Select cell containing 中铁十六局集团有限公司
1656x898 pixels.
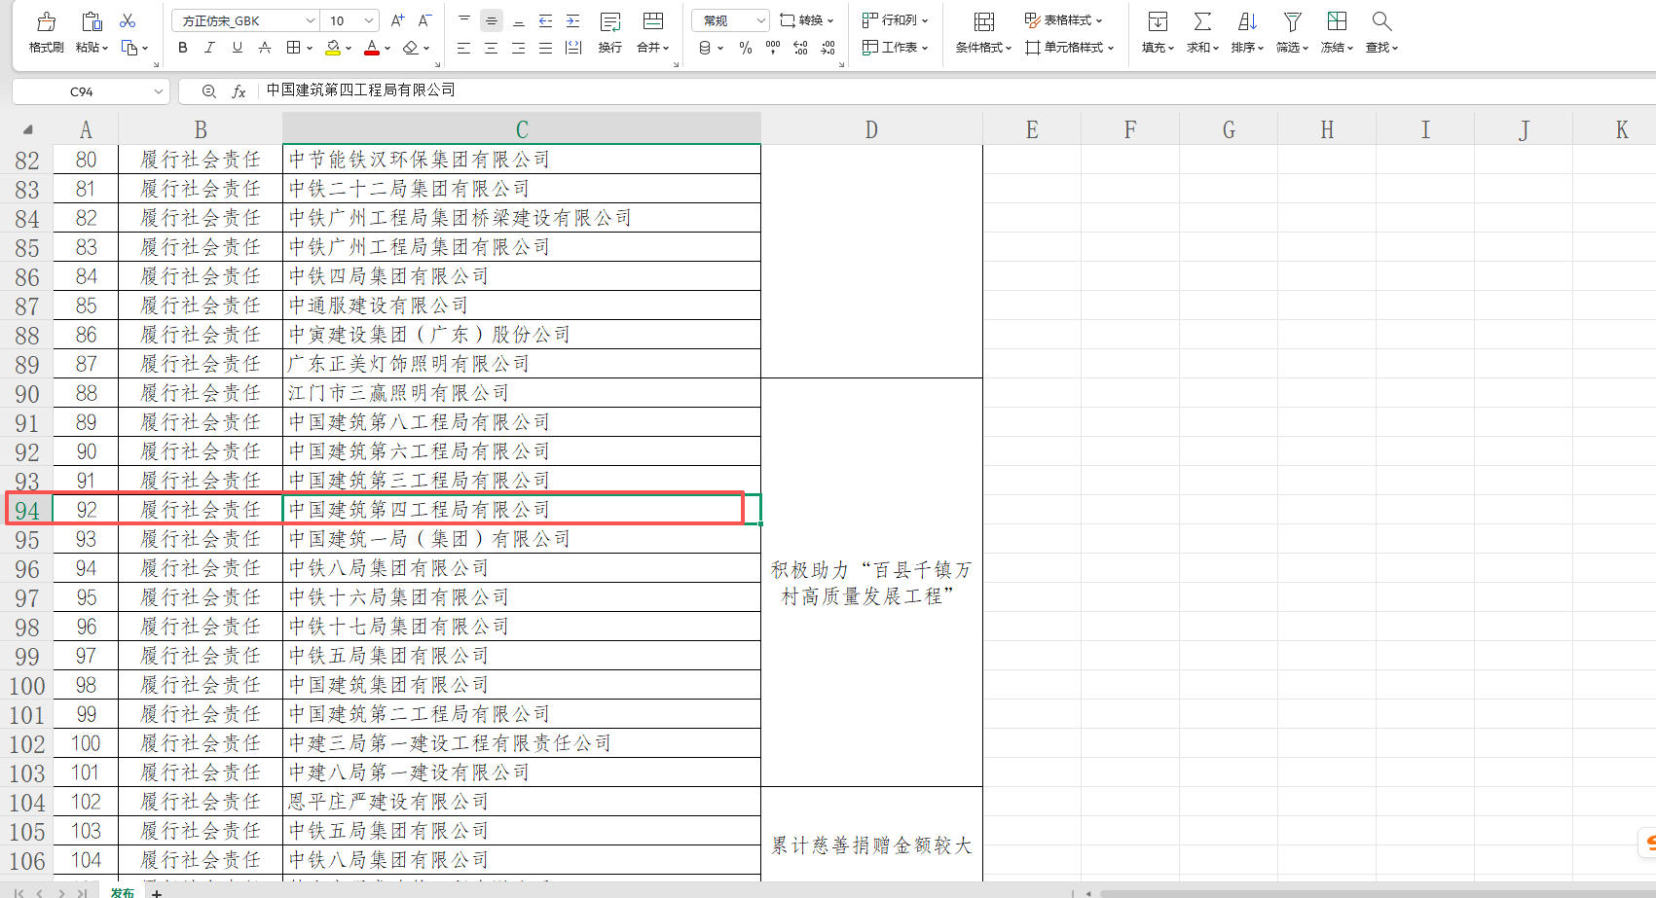521,597
